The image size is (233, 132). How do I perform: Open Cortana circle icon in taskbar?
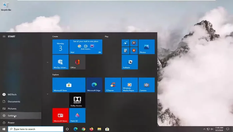point(67,129)
